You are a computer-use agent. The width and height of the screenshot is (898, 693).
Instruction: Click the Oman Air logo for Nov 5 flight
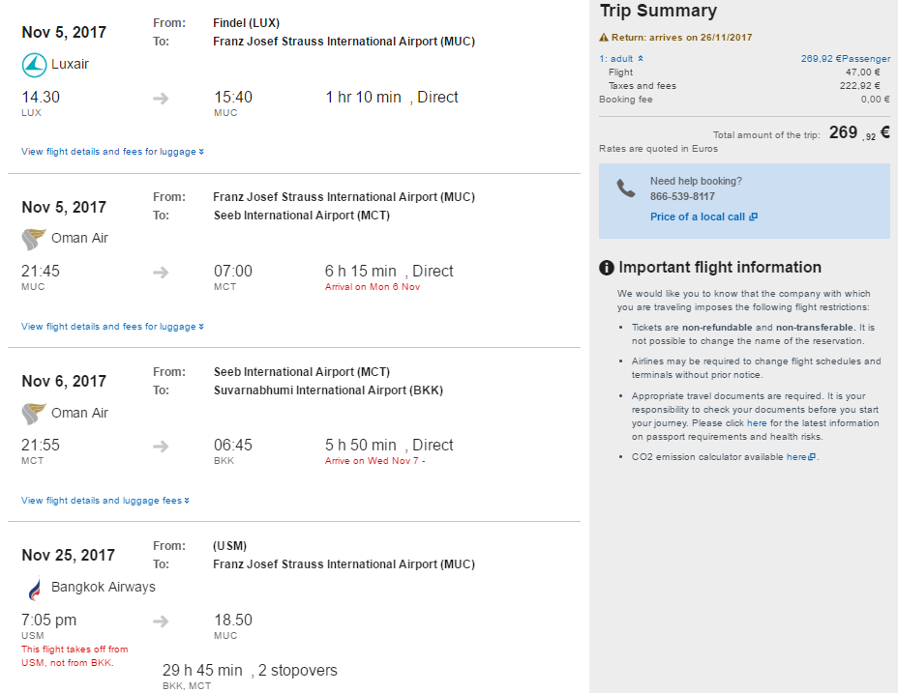(34, 239)
